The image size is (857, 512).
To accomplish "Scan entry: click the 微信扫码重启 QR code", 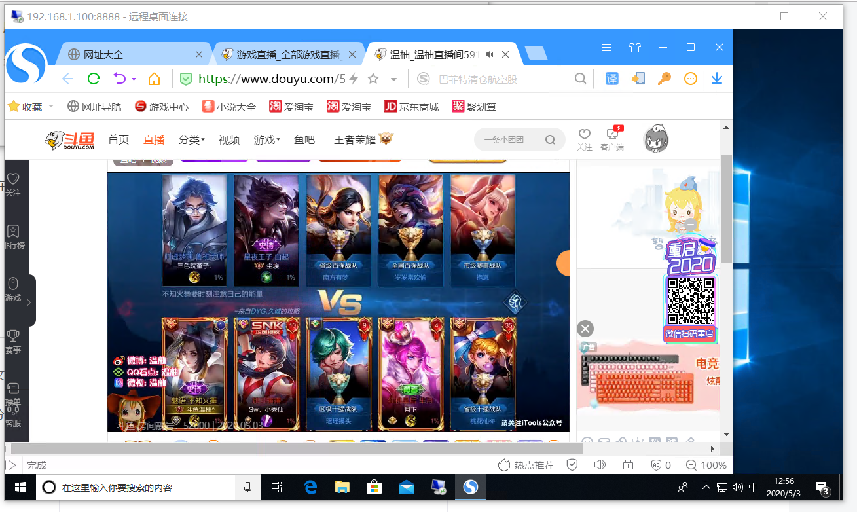I will (691, 301).
